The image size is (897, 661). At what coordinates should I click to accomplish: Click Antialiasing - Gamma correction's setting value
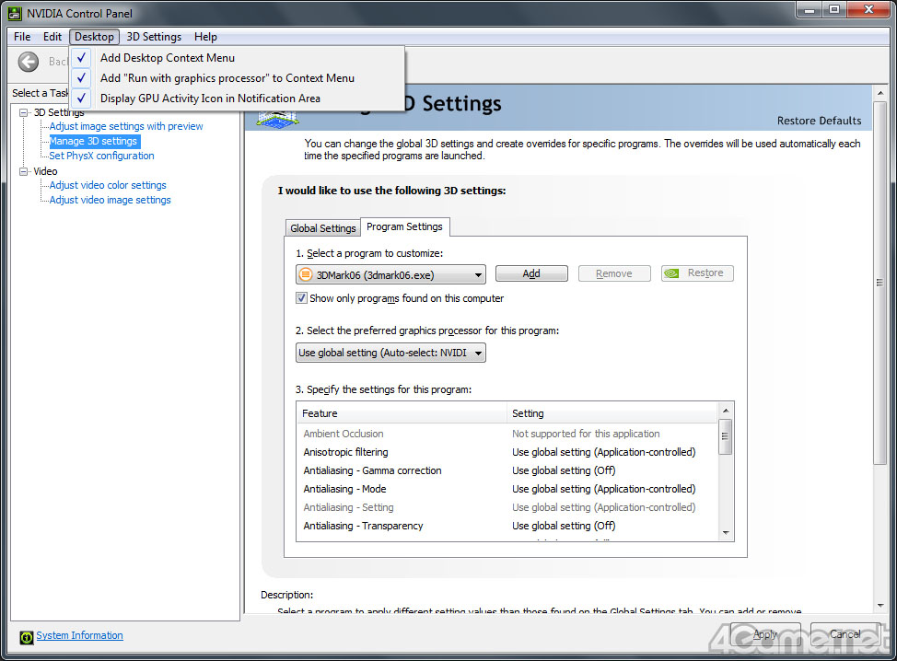(x=564, y=470)
